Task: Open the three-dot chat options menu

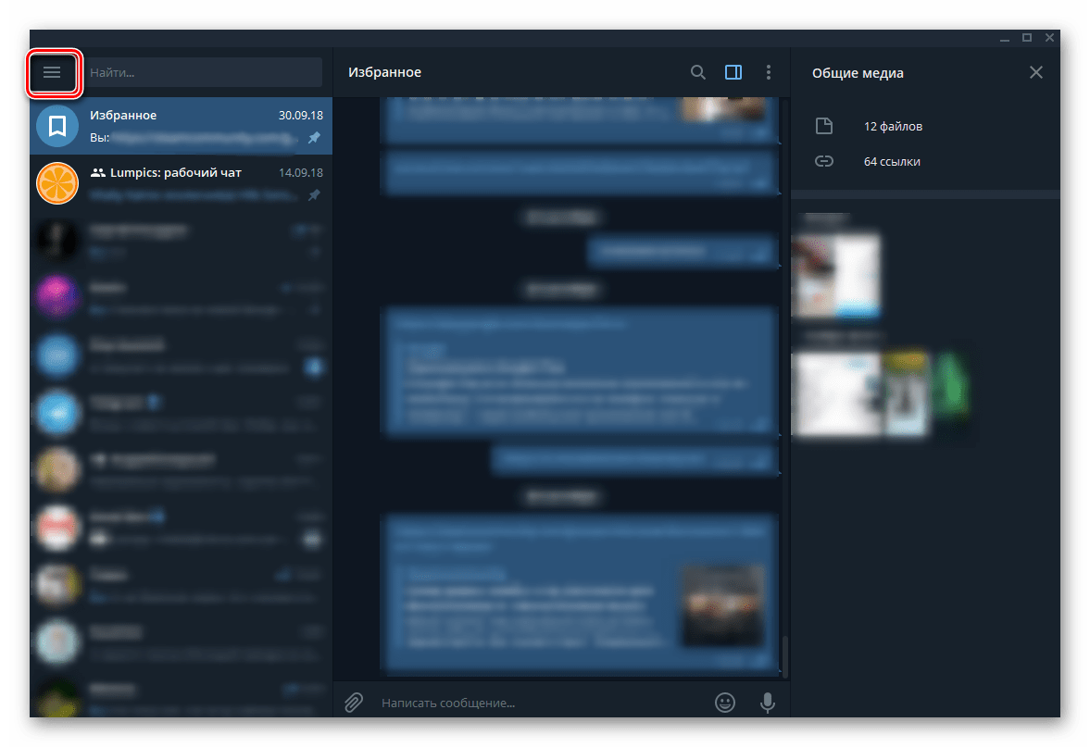Action: (768, 72)
